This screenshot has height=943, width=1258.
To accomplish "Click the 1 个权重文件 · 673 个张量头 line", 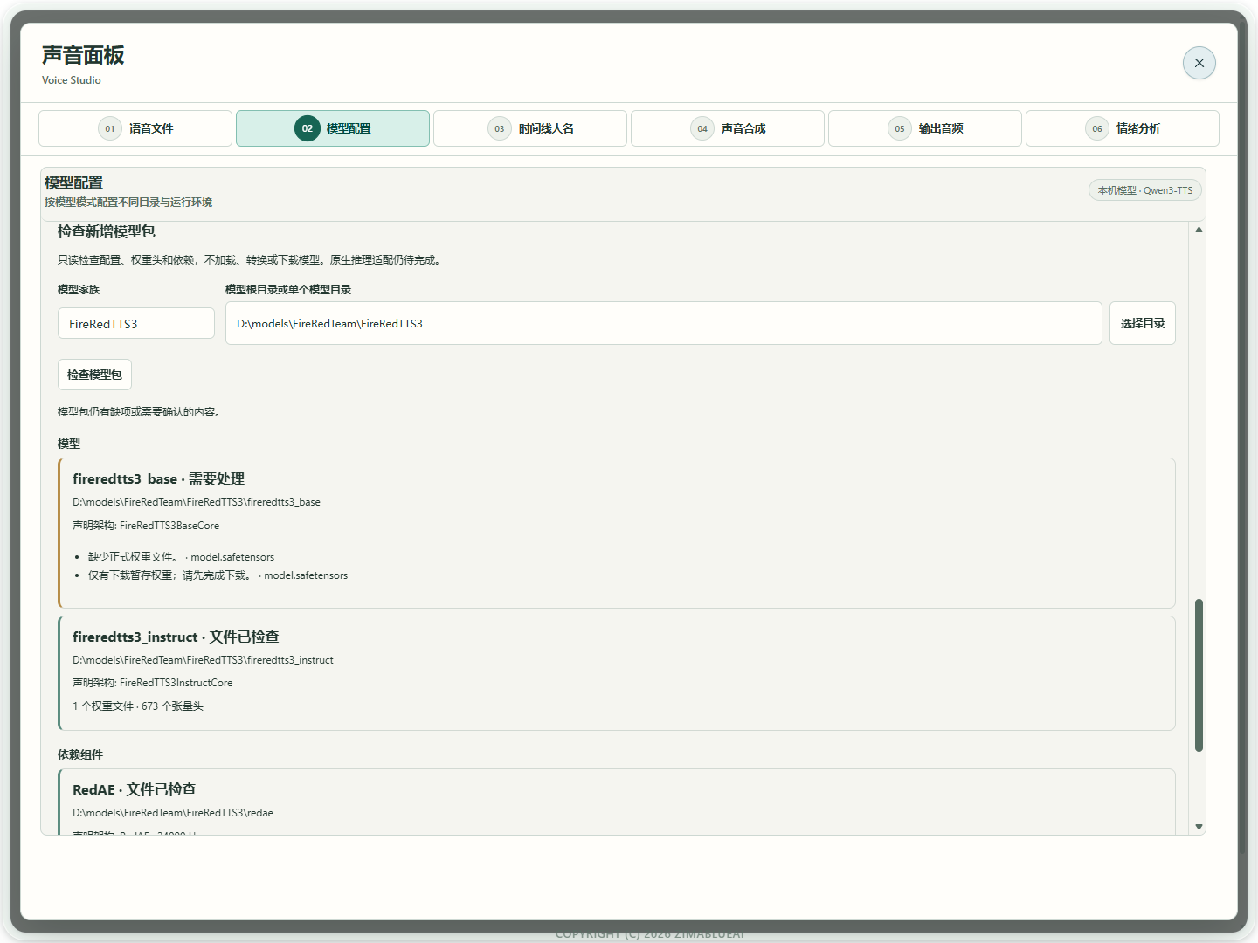I will click(138, 706).
